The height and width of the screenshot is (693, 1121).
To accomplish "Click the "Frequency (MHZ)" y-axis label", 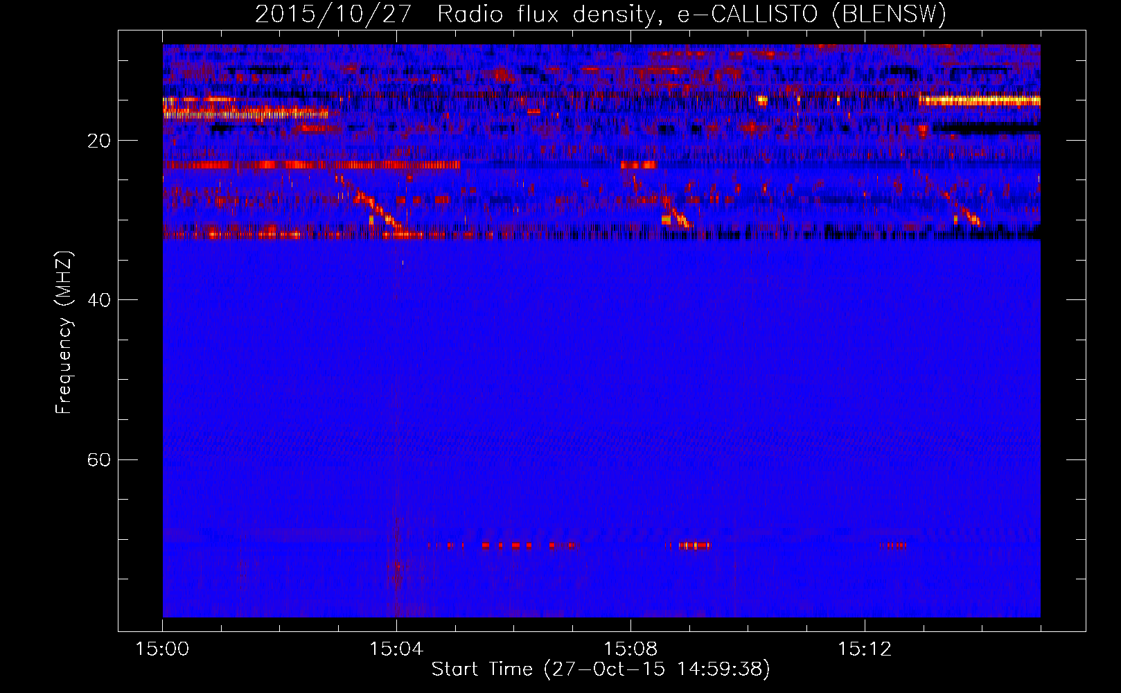I will tap(64, 333).
